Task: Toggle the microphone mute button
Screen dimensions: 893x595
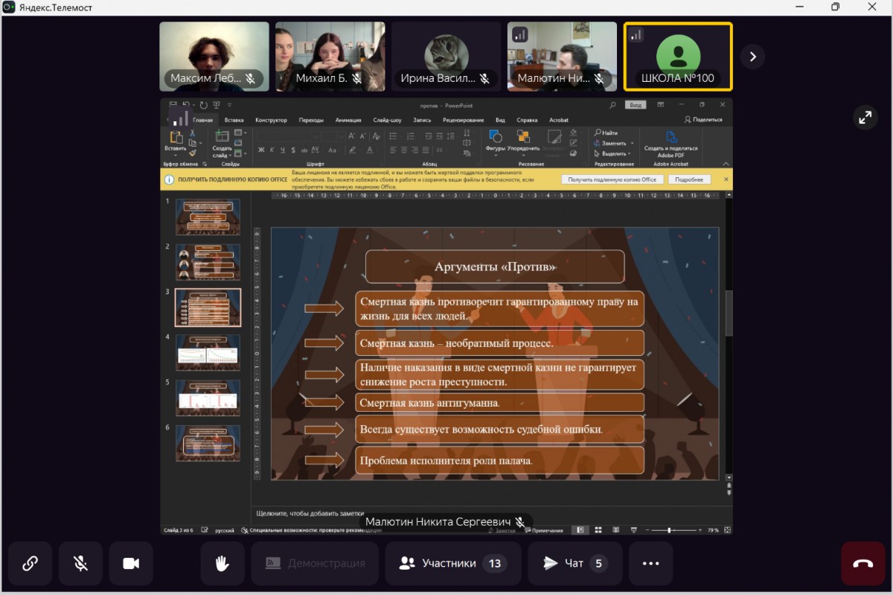Action: click(80, 564)
